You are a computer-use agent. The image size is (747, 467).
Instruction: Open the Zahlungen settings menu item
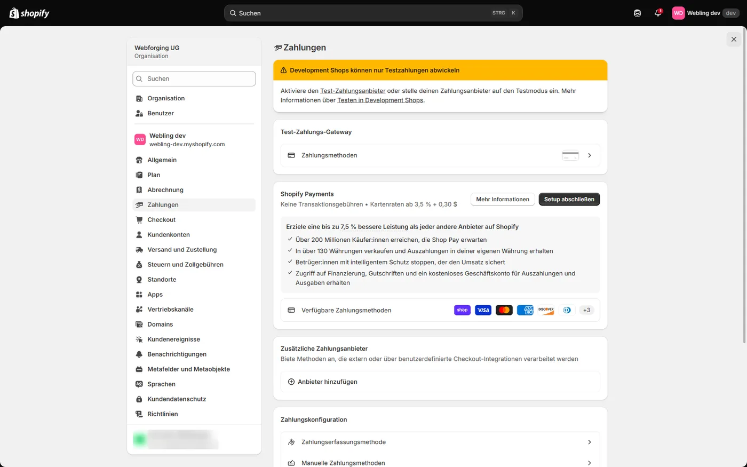click(194, 205)
